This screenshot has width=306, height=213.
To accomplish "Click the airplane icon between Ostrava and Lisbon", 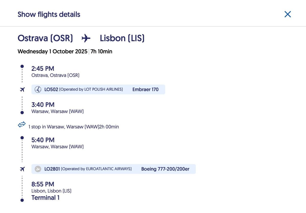I will click(86, 38).
